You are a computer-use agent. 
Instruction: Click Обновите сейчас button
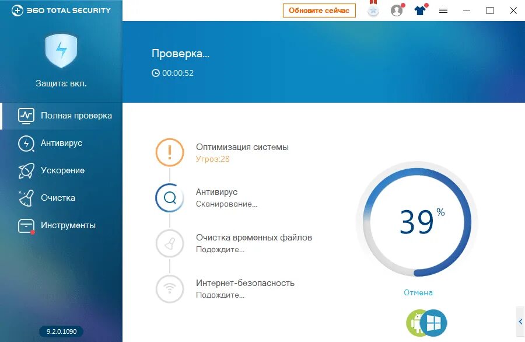319,11
